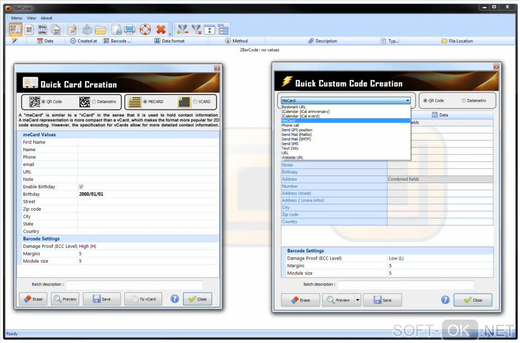Click the edit note with pencil icon
Viewport: 520px width, 343px height.
click(72, 30)
